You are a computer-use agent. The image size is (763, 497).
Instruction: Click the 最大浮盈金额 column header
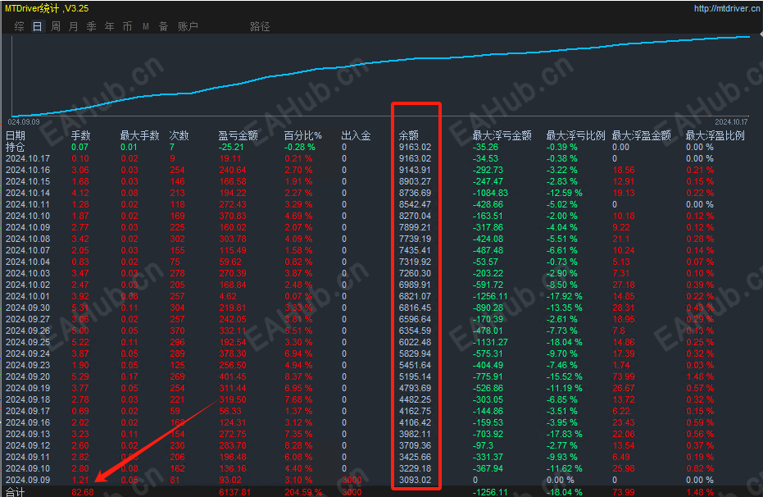(x=642, y=135)
